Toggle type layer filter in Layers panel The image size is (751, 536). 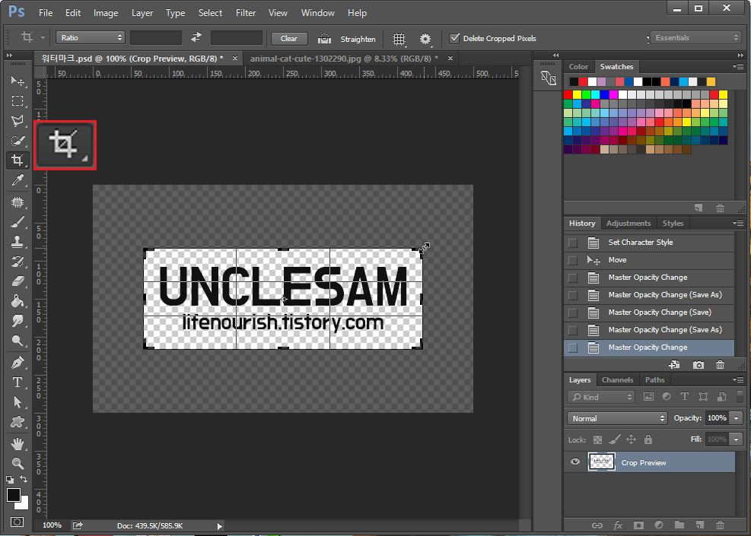tap(685, 396)
